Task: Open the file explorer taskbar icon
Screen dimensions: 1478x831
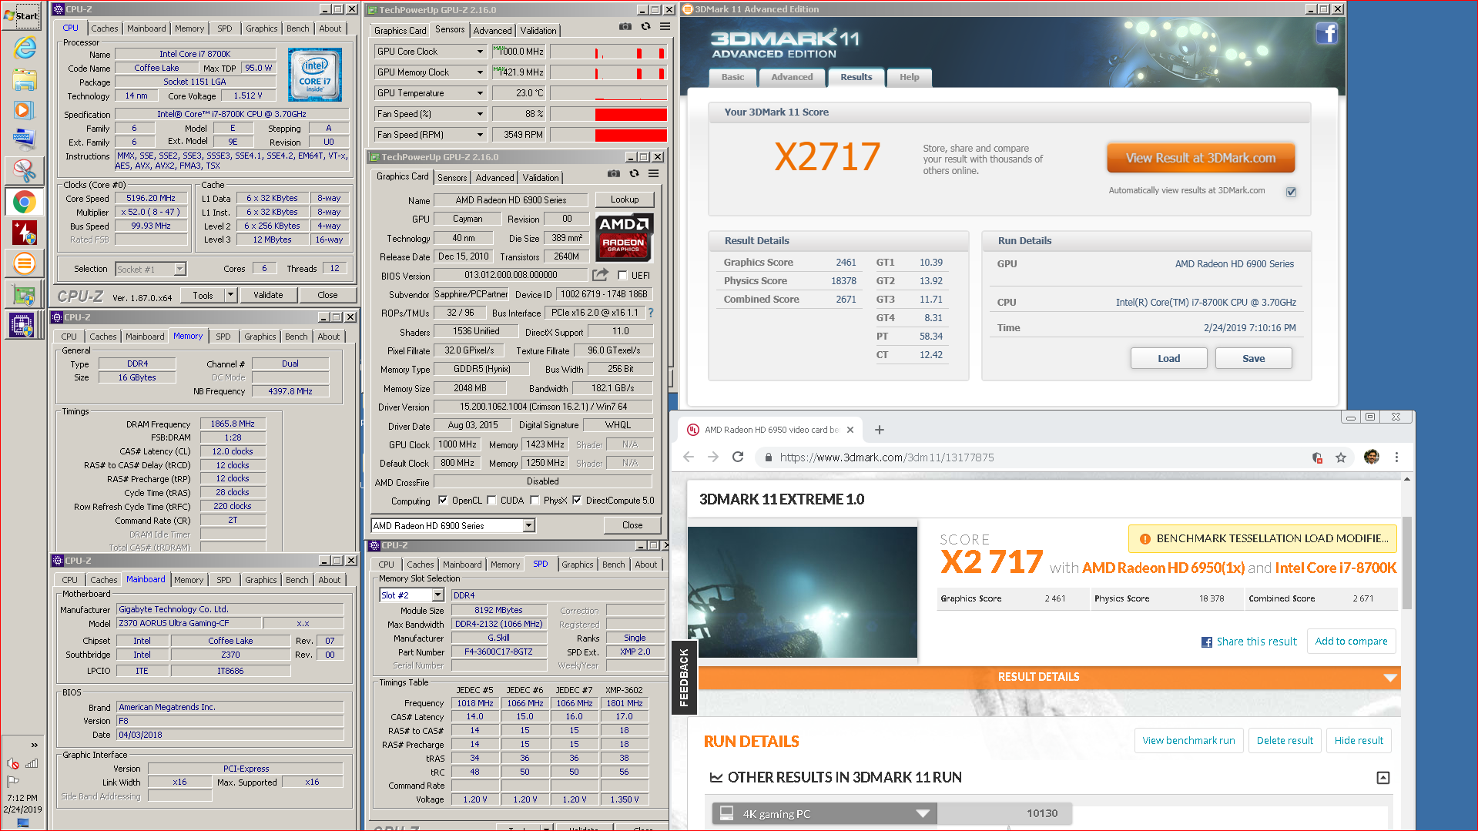Action: tap(25, 79)
